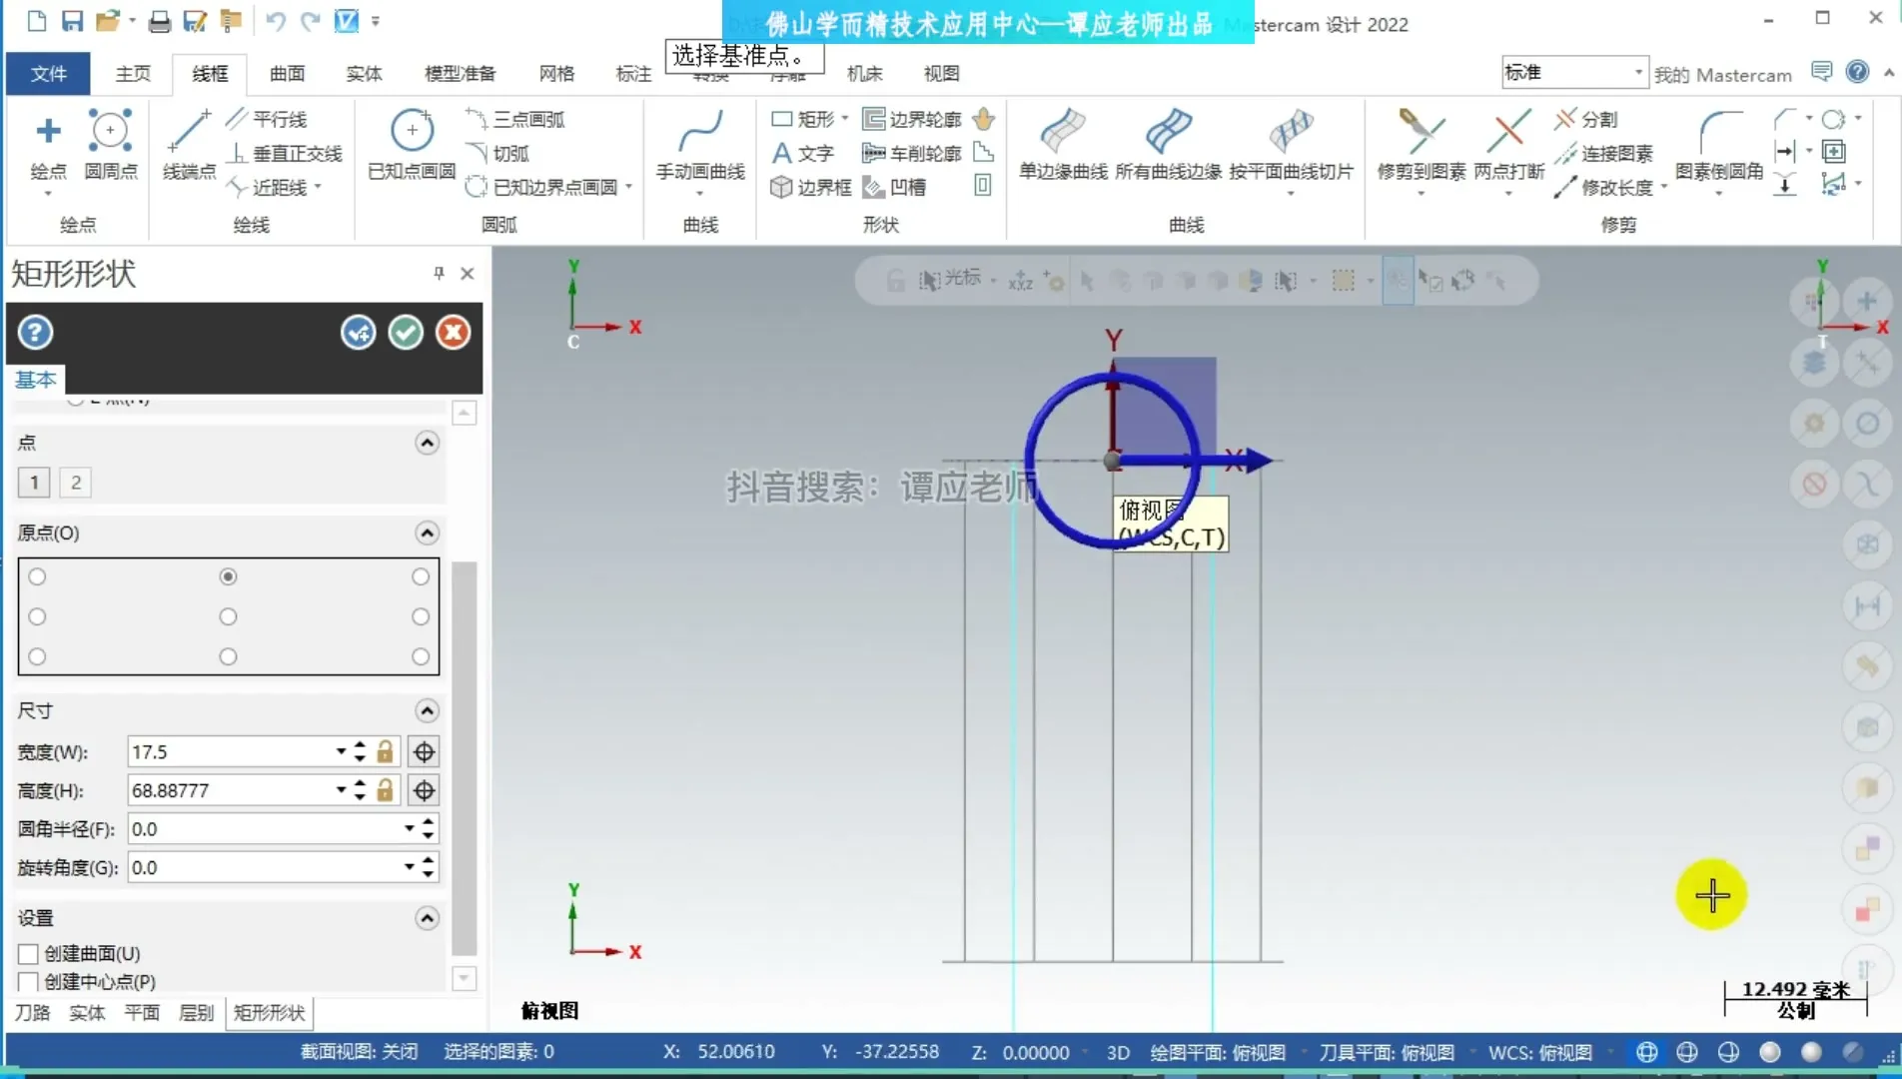Select the 单边缘曲线 curve tool

click(1062, 144)
